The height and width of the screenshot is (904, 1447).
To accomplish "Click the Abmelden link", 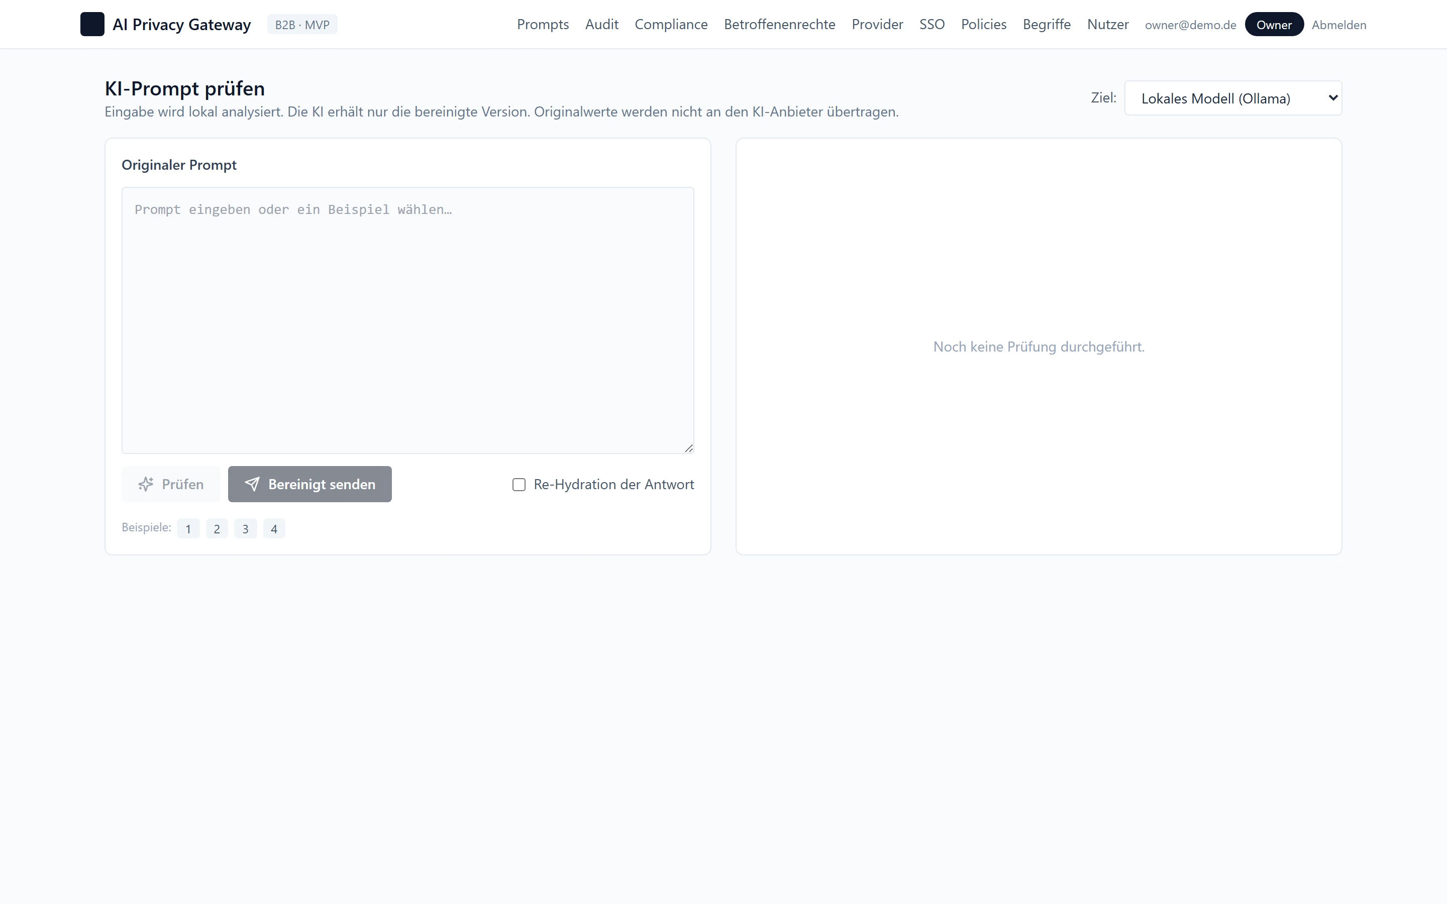I will coord(1339,25).
